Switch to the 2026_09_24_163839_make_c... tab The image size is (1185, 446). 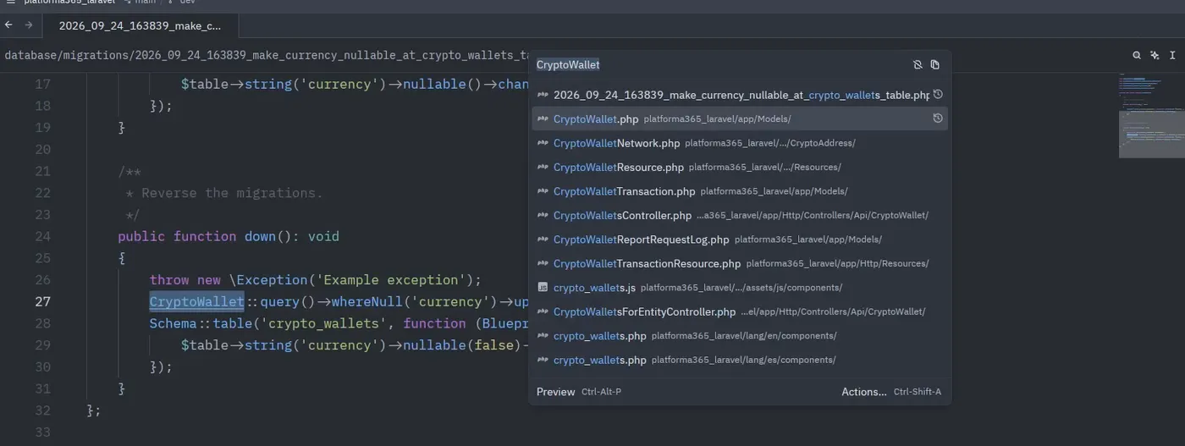coord(140,25)
